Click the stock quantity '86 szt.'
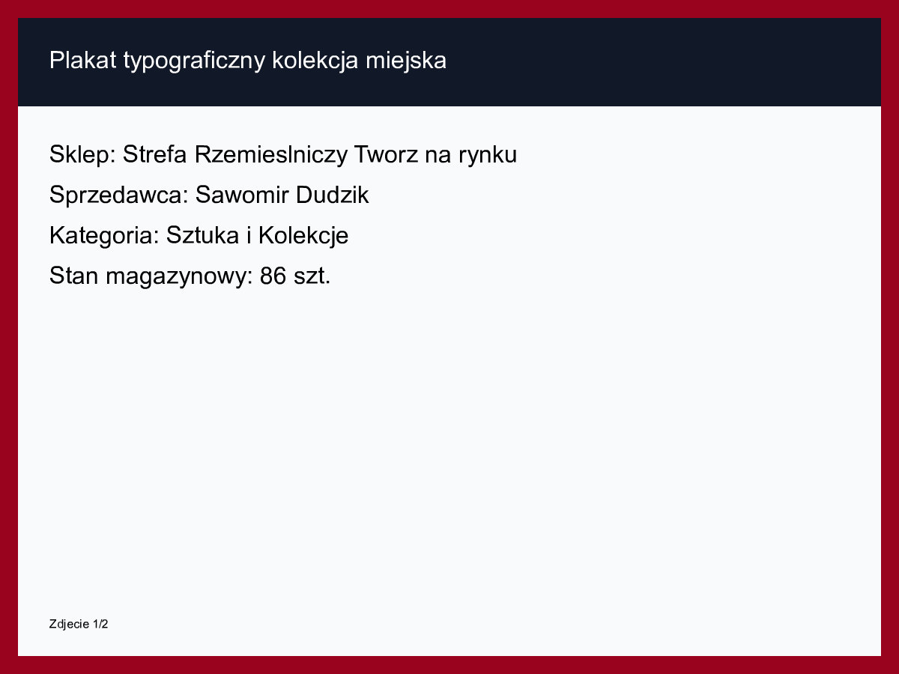This screenshot has height=674, width=899. coord(295,276)
